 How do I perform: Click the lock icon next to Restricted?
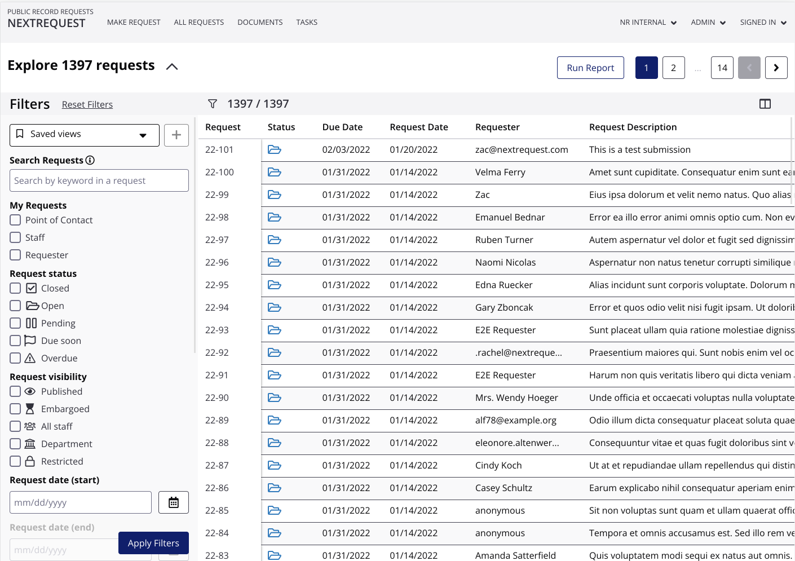[x=30, y=461]
